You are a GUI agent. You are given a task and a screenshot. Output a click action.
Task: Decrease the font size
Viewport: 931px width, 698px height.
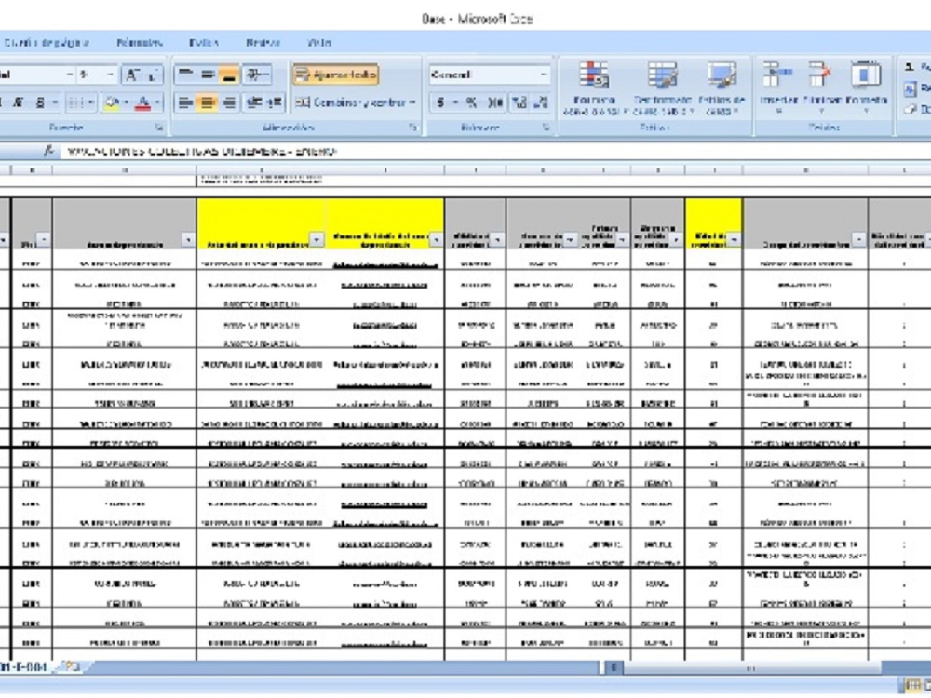click(153, 74)
